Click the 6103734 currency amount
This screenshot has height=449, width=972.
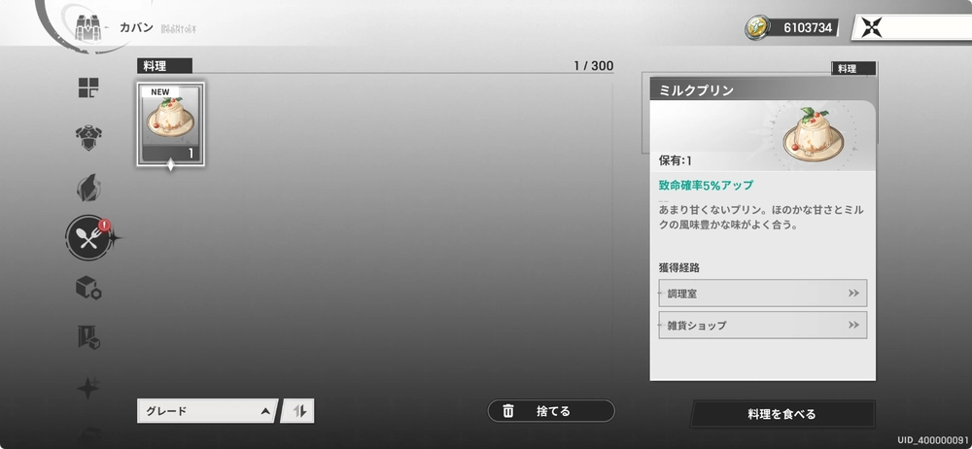click(808, 28)
